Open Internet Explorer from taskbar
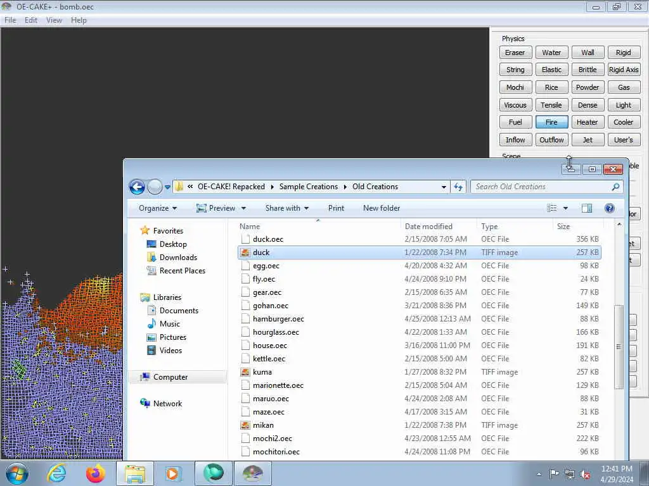This screenshot has height=486, width=649. tap(56, 473)
